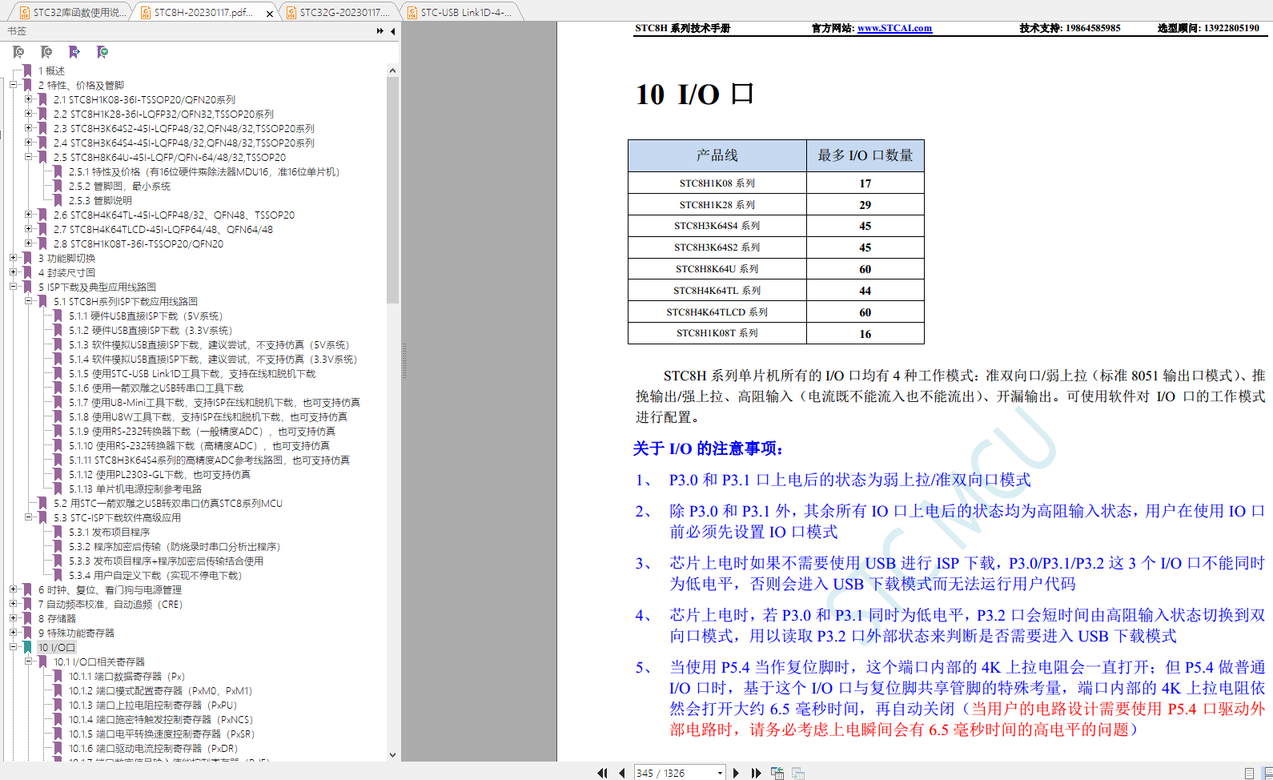Click the add new bookmark icon
1273x780 pixels.
[46, 52]
